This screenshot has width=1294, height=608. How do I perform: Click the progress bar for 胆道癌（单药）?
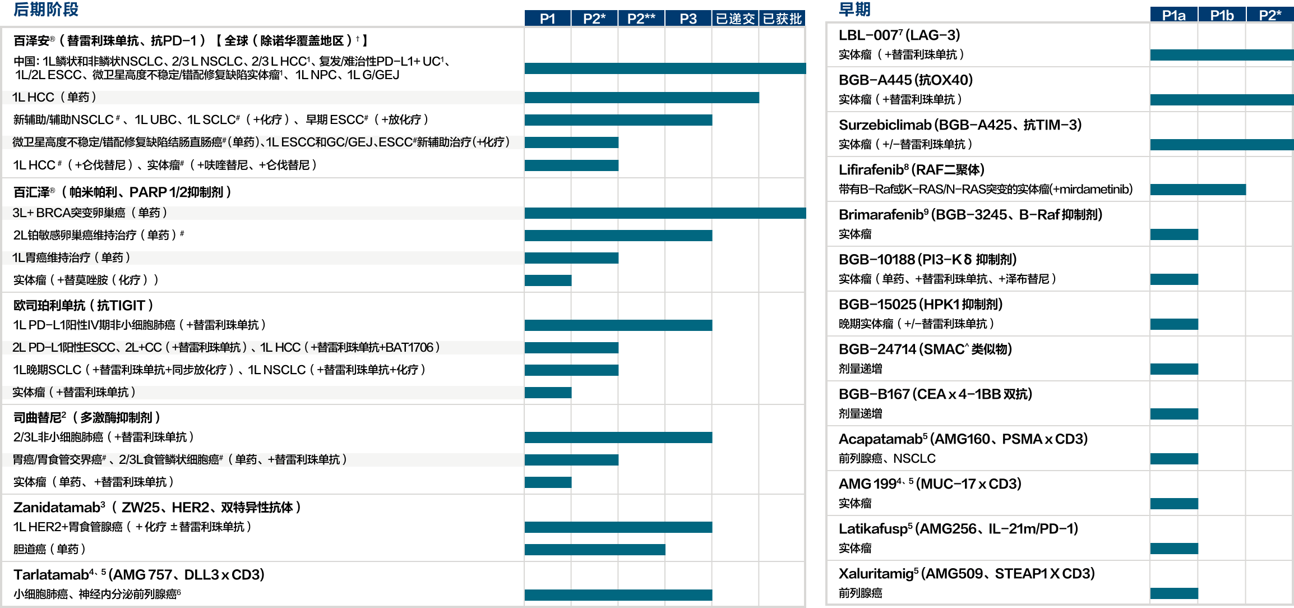[x=595, y=550]
